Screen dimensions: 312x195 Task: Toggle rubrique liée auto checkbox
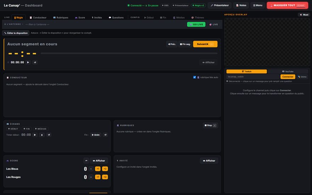(194, 77)
